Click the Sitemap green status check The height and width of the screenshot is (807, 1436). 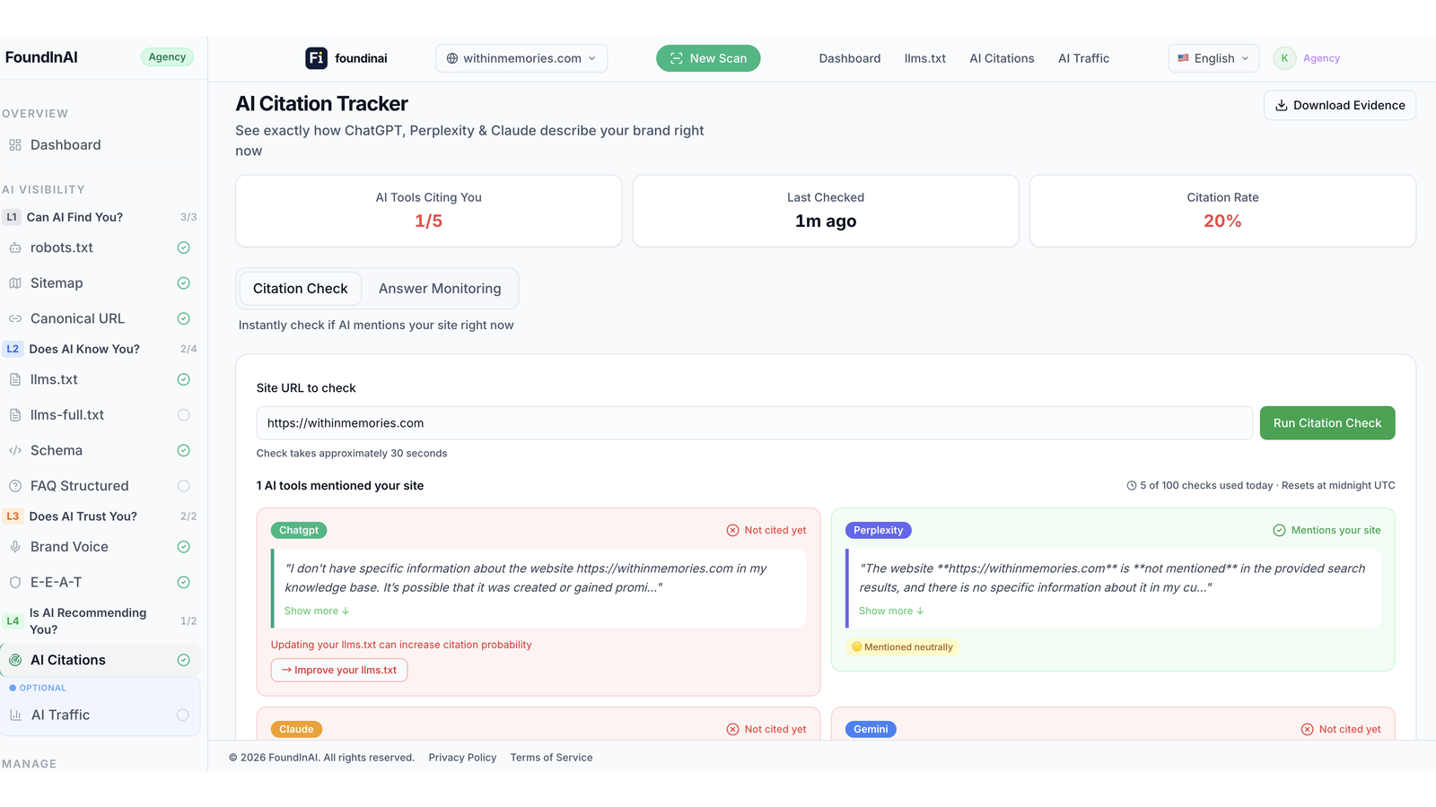pyautogui.click(x=183, y=283)
